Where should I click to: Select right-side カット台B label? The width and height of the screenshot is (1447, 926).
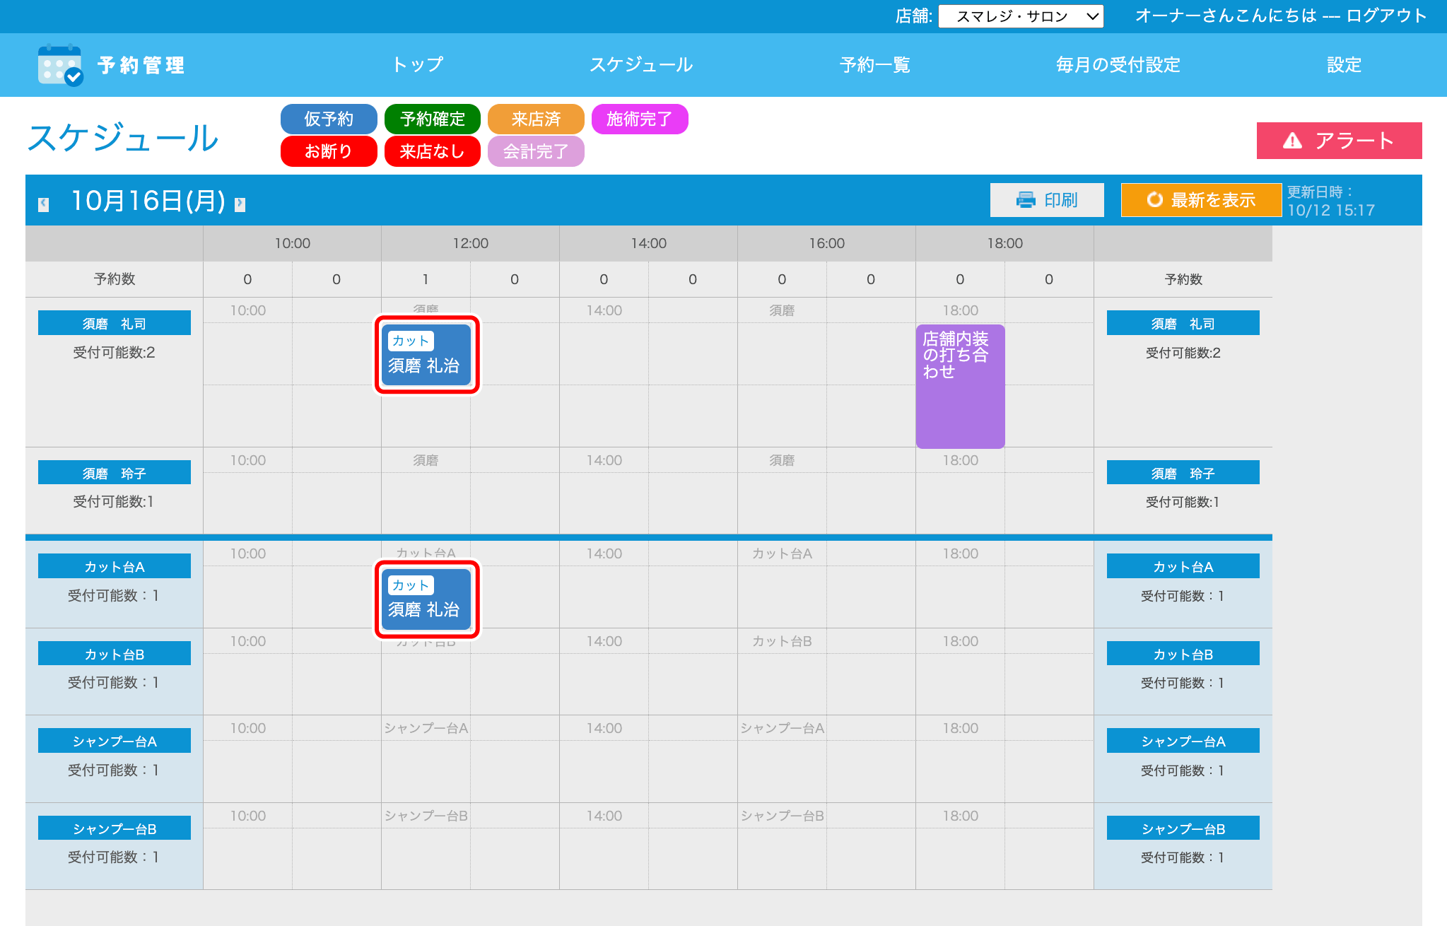[x=1183, y=654]
